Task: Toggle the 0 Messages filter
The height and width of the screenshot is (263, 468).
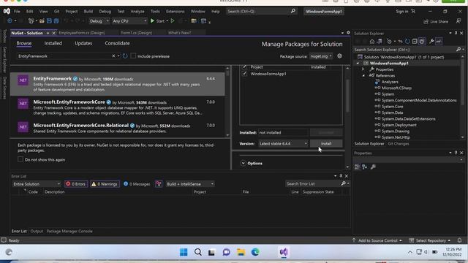Action: (x=137, y=184)
